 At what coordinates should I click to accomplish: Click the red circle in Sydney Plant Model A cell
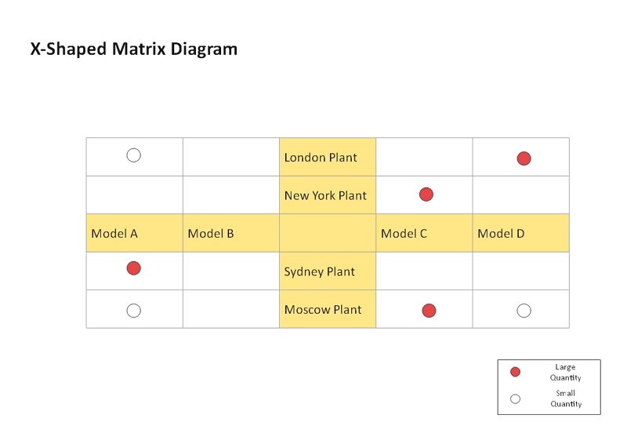pyautogui.click(x=133, y=268)
